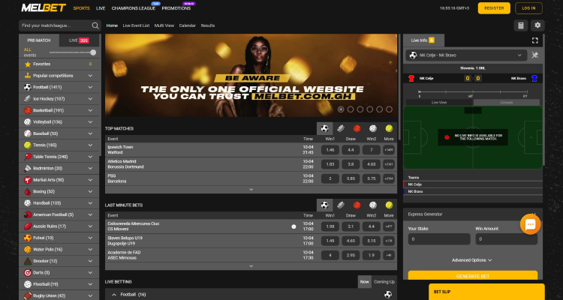563x300 pixels.
Task: Switch to Lineups view
Action: (506, 102)
